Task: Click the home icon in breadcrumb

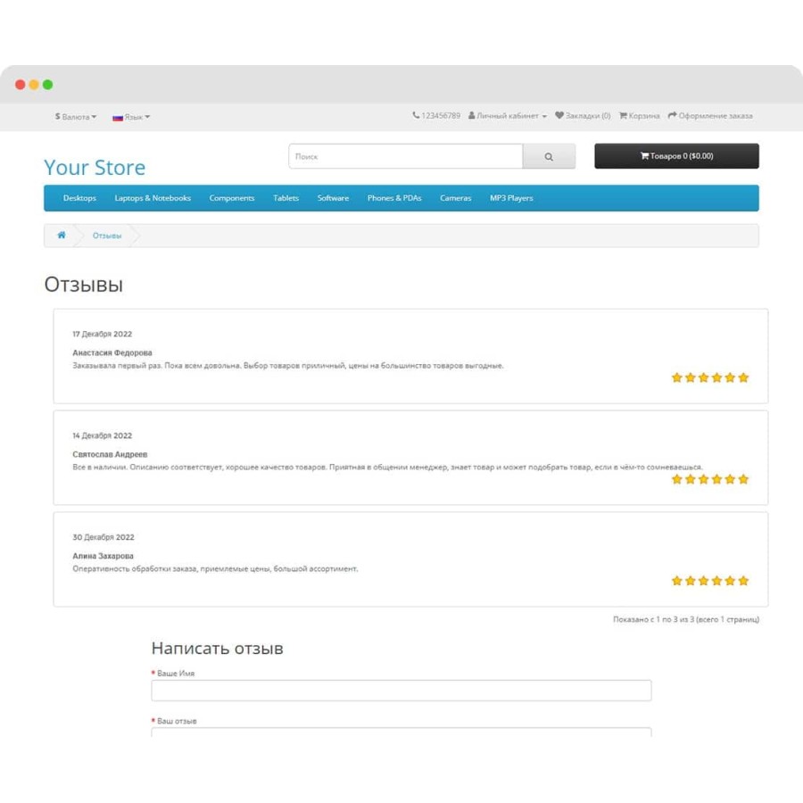Action: pyautogui.click(x=62, y=235)
